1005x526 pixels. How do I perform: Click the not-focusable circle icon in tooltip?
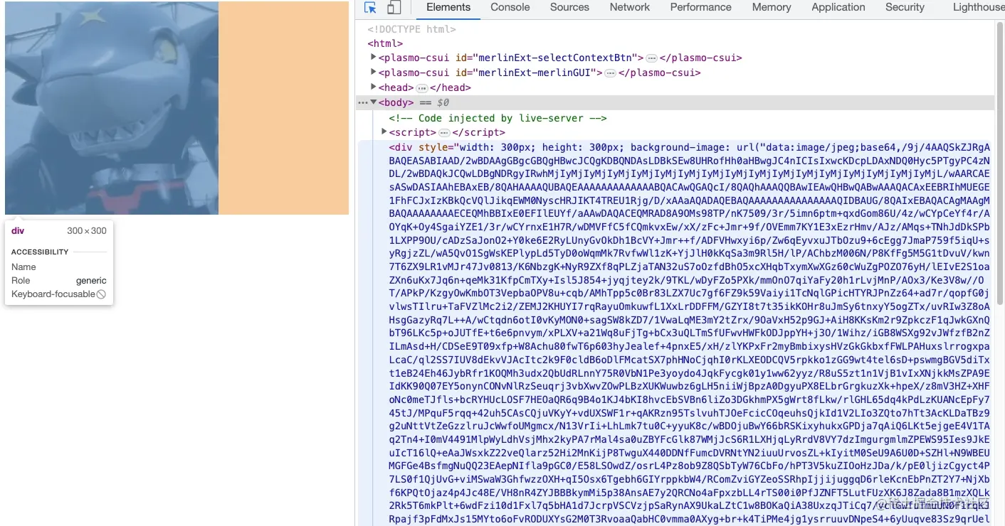pyautogui.click(x=101, y=294)
